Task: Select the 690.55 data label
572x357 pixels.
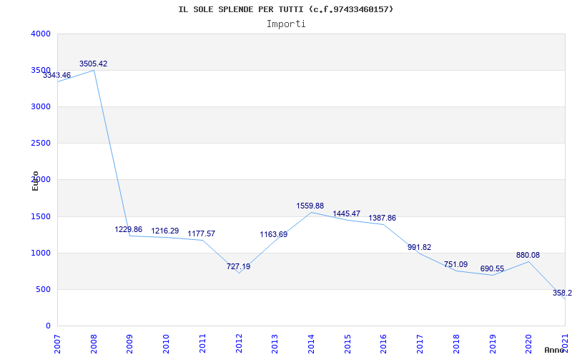Action: (x=492, y=269)
